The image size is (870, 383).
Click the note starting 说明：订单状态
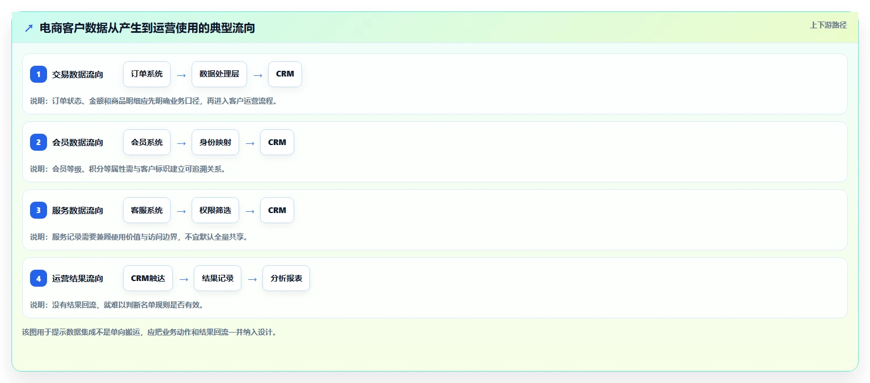pyautogui.click(x=154, y=101)
